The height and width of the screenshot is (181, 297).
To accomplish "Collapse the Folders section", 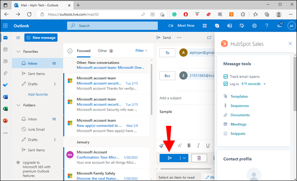I will pos(18,105).
